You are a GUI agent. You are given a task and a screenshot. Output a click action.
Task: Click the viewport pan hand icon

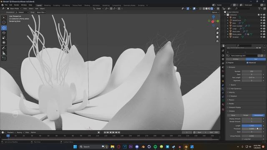(x=217, y=32)
